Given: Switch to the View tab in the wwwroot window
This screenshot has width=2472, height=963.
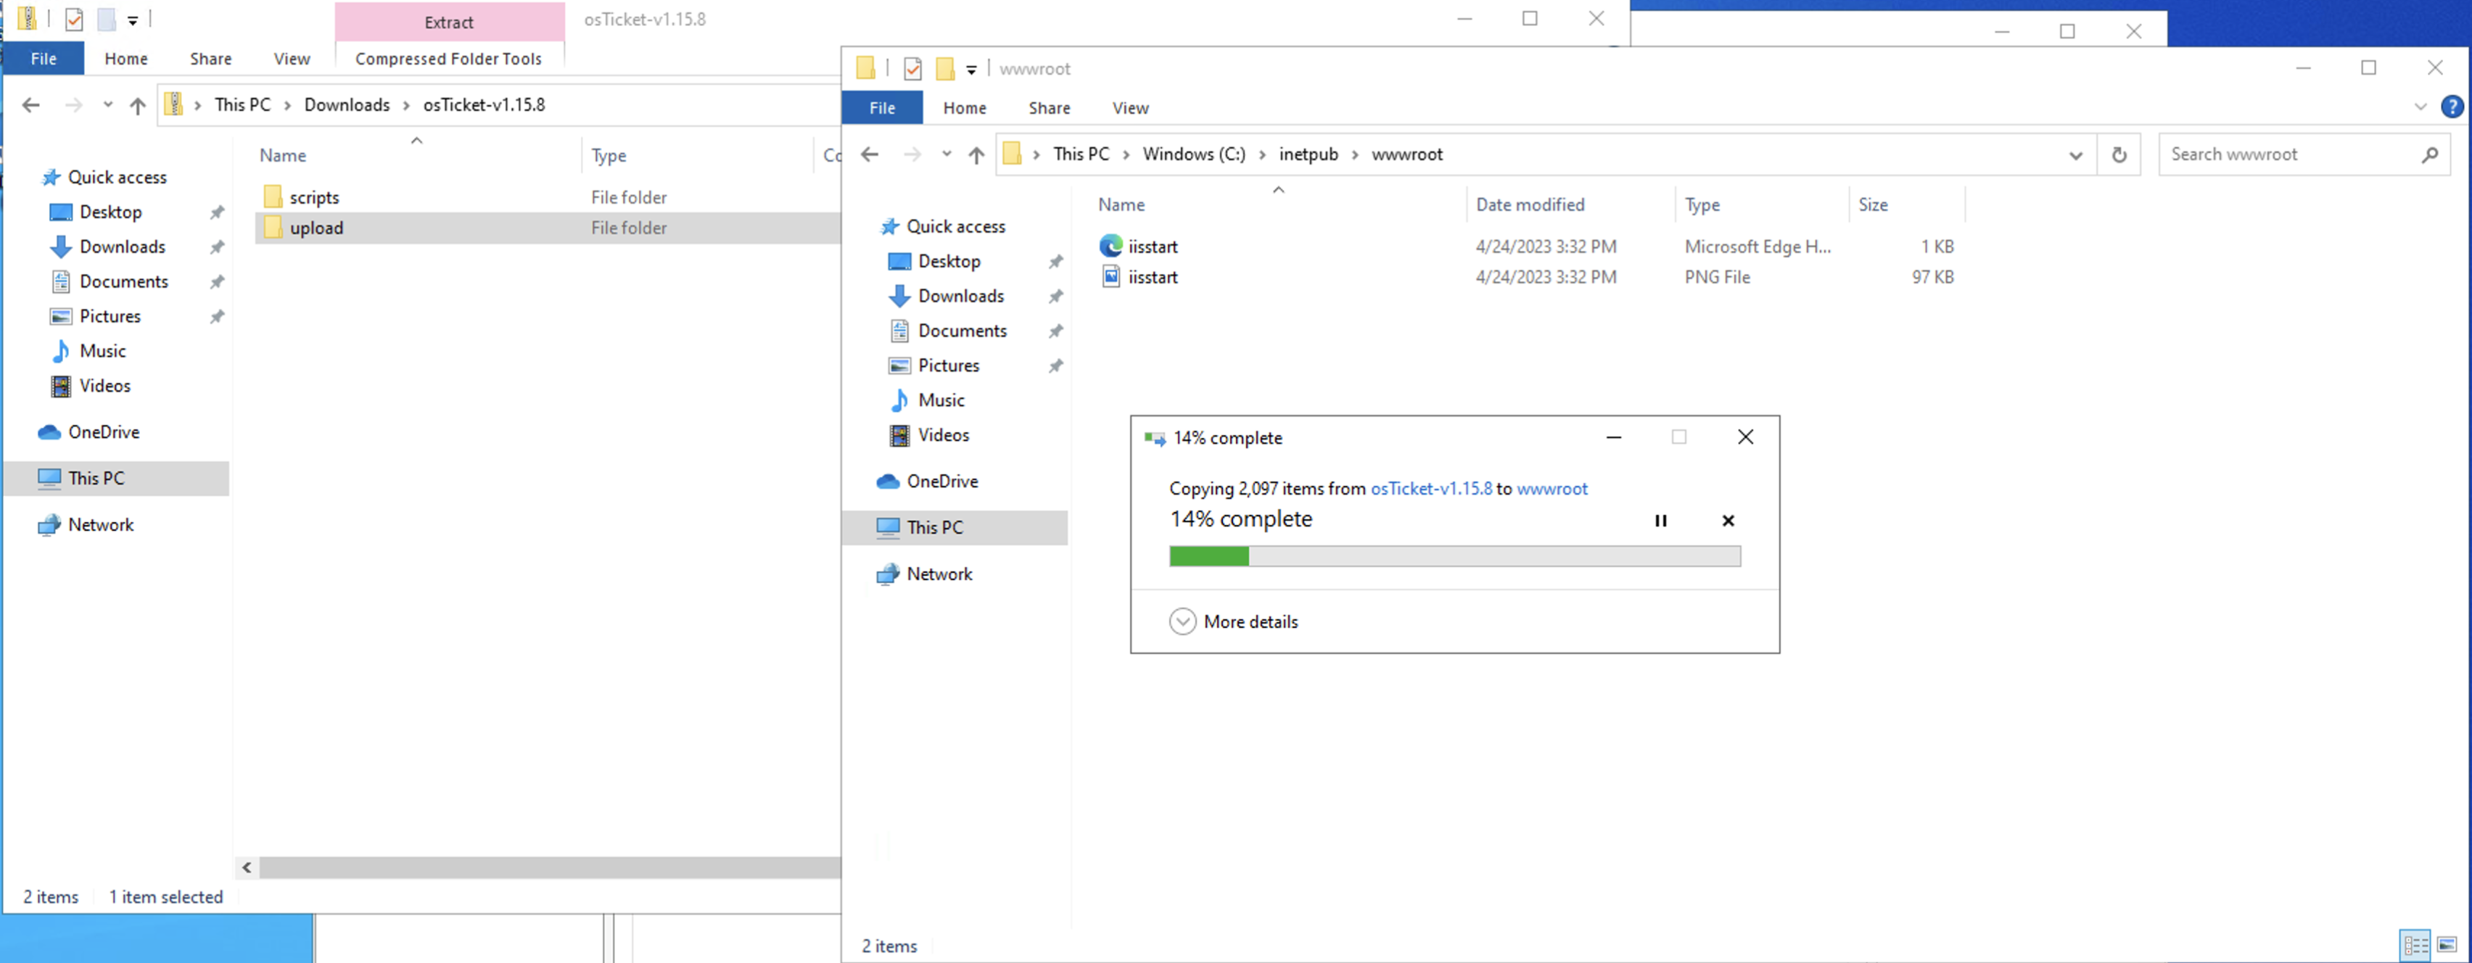Looking at the screenshot, I should click(1129, 107).
